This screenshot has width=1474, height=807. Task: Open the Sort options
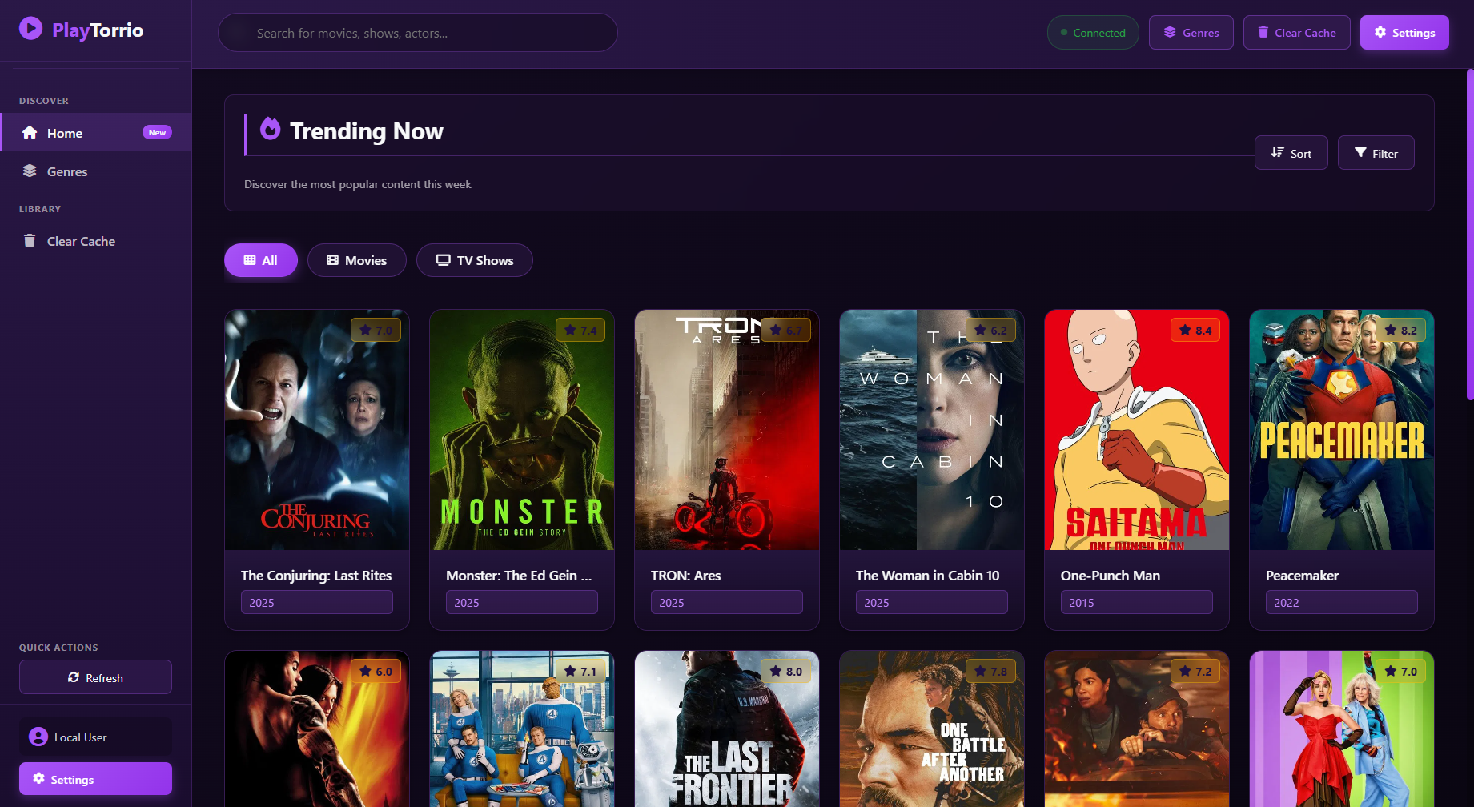[x=1291, y=153]
